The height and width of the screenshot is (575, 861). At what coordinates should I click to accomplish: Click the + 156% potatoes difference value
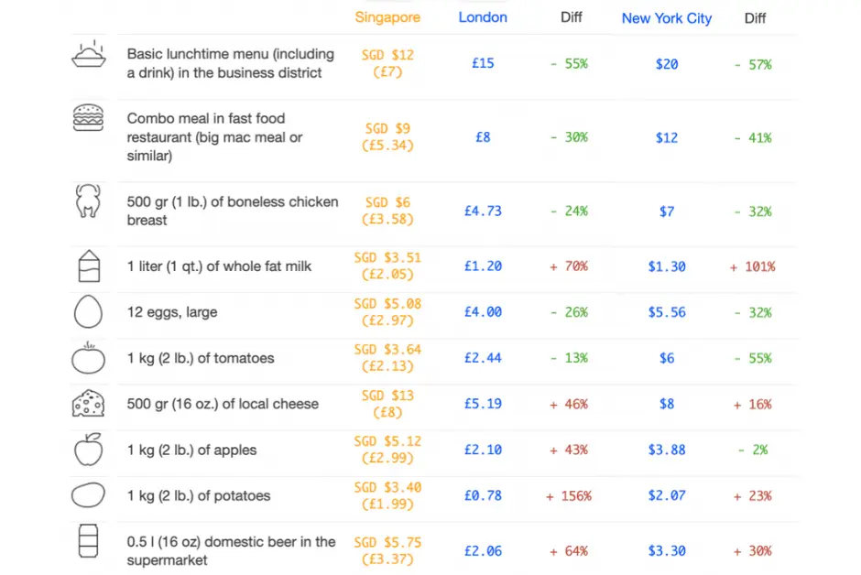pos(569,496)
